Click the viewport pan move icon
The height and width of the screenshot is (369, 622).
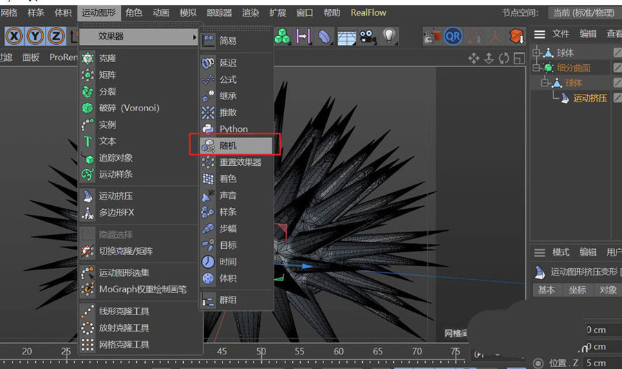[473, 58]
